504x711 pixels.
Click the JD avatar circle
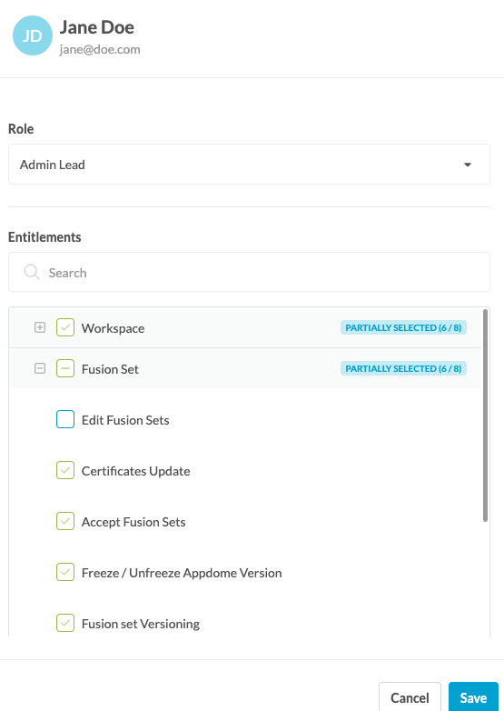pos(33,35)
